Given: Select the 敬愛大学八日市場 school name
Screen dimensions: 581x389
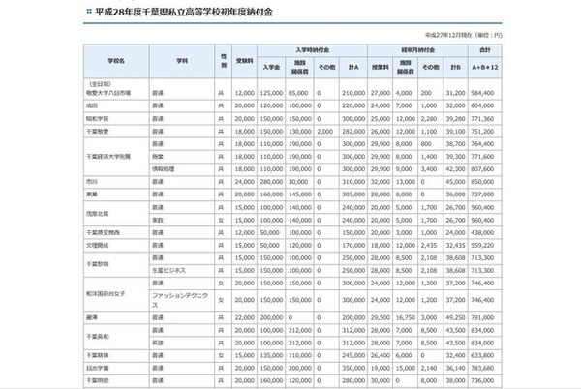Looking at the screenshot, I should tap(108, 93).
